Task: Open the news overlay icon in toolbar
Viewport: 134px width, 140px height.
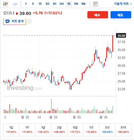Action: 95,4
